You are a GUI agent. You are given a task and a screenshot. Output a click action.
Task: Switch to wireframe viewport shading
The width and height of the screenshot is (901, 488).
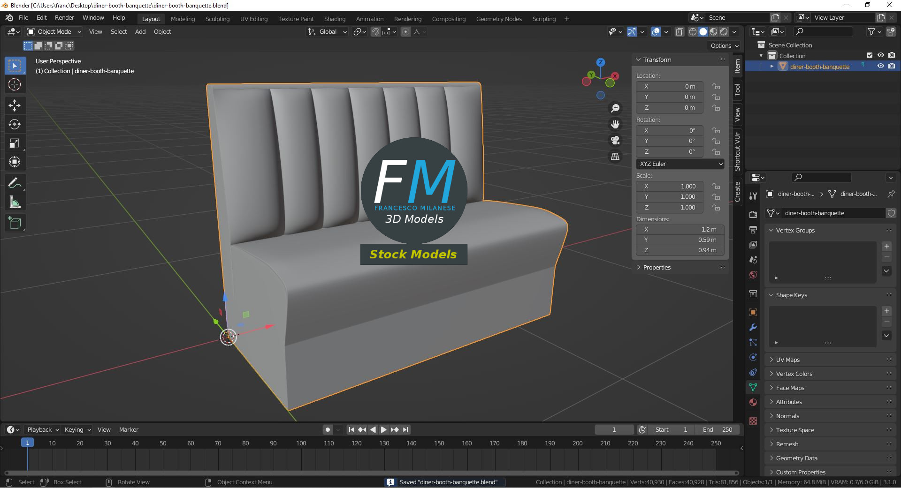click(x=693, y=32)
